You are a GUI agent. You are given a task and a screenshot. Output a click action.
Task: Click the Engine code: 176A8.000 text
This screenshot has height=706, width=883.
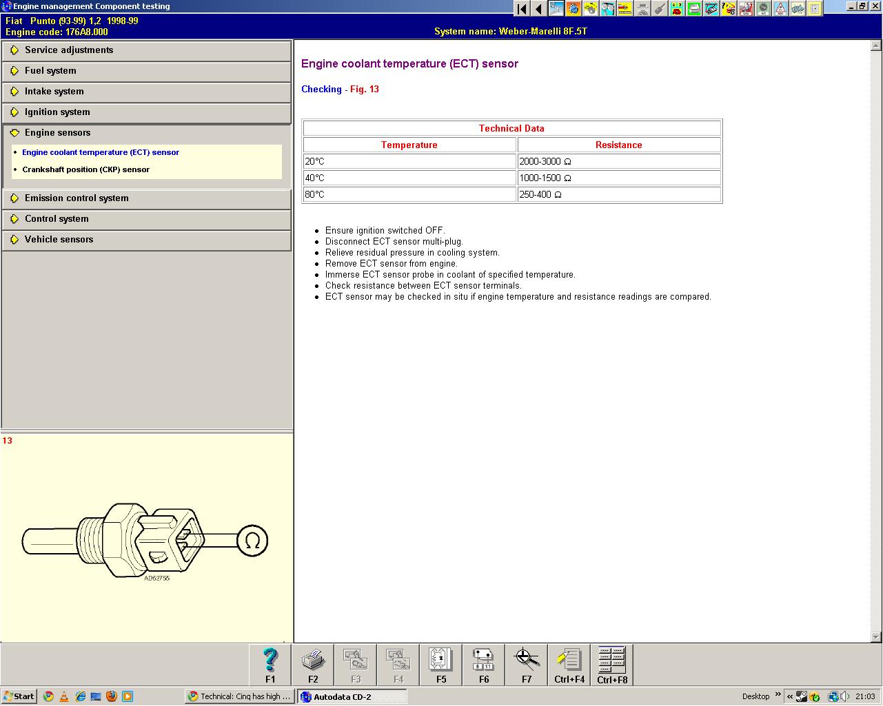[57, 32]
